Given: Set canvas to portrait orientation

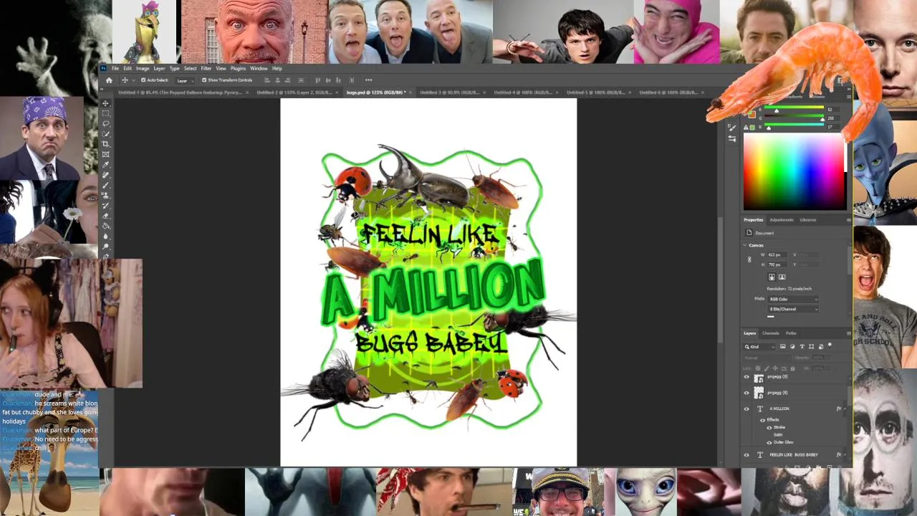Looking at the screenshot, I should click(772, 277).
